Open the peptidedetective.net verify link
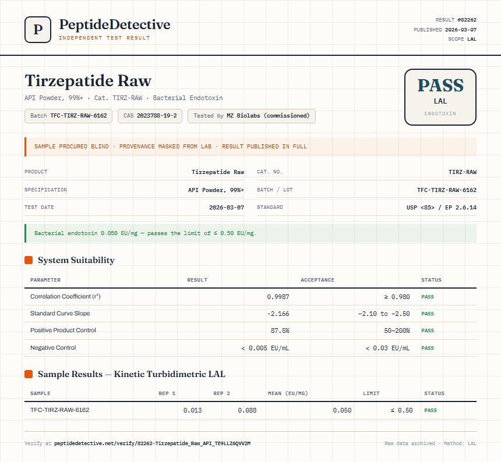Viewport: 501px width, 462px height. click(x=153, y=443)
